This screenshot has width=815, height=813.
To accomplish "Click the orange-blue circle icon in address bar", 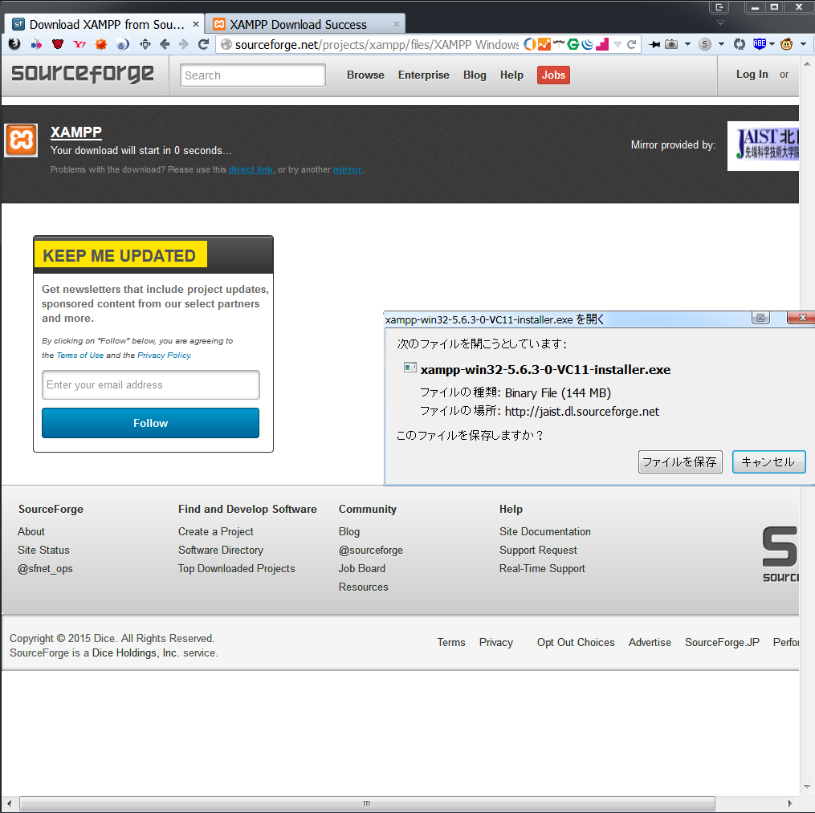I will [x=530, y=45].
